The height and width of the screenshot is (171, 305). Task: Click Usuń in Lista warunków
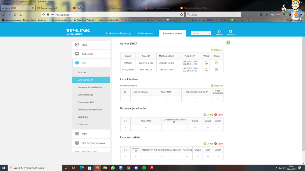[218, 144]
